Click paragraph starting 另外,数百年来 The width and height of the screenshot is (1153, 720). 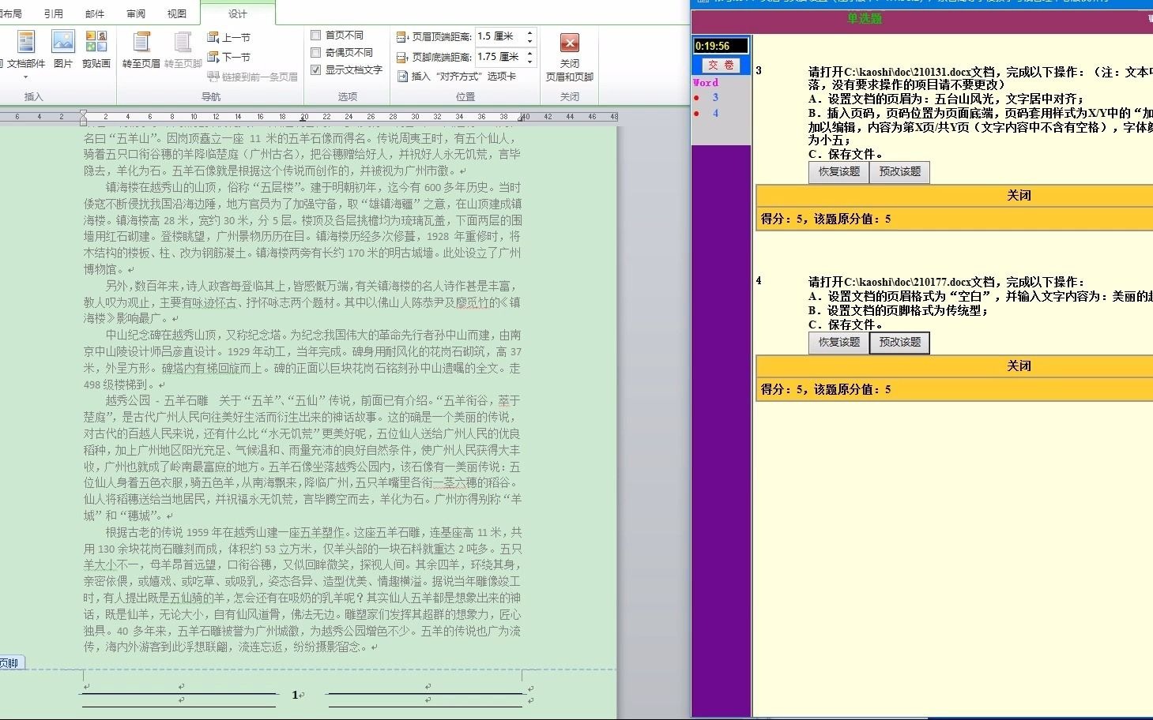point(303,302)
